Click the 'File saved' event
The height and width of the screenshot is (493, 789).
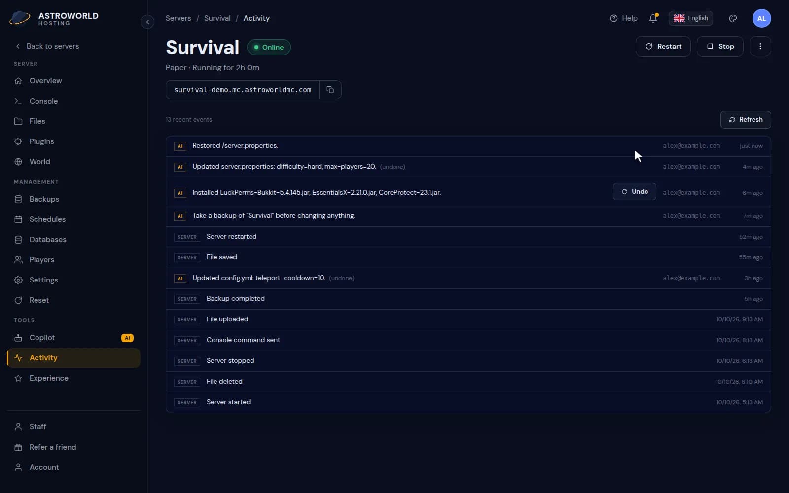(221, 257)
